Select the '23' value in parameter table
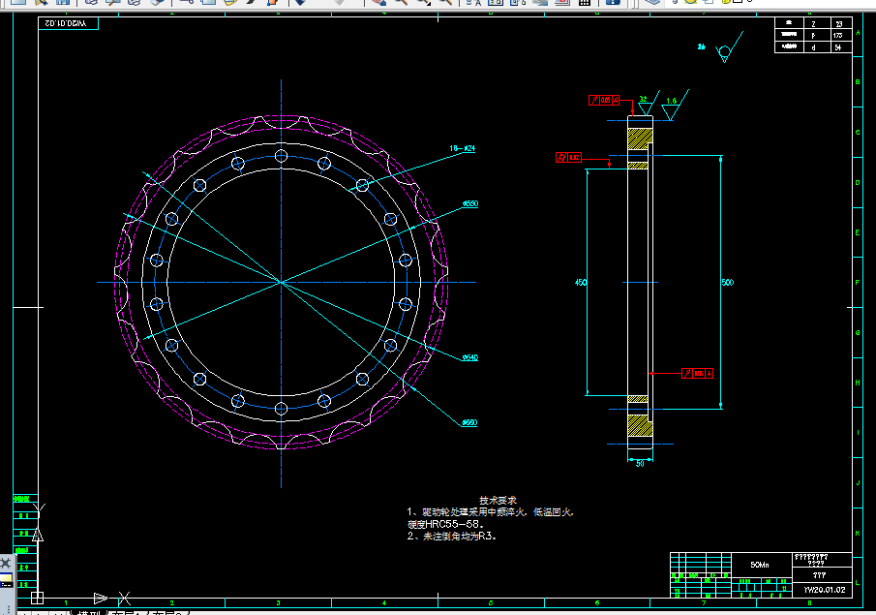This screenshot has width=876, height=615. tap(839, 24)
